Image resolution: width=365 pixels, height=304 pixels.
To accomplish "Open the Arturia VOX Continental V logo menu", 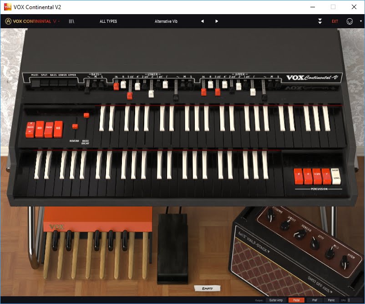I will (32, 21).
